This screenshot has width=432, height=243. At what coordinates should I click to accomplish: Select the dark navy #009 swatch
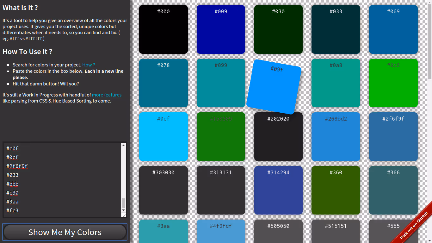point(221,29)
